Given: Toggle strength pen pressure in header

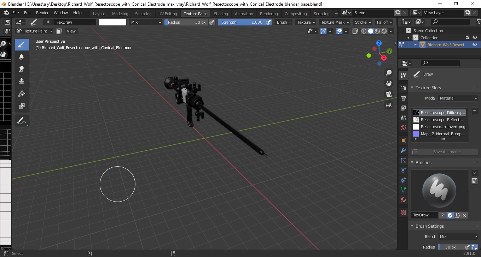Looking at the screenshot, I should (268, 22).
